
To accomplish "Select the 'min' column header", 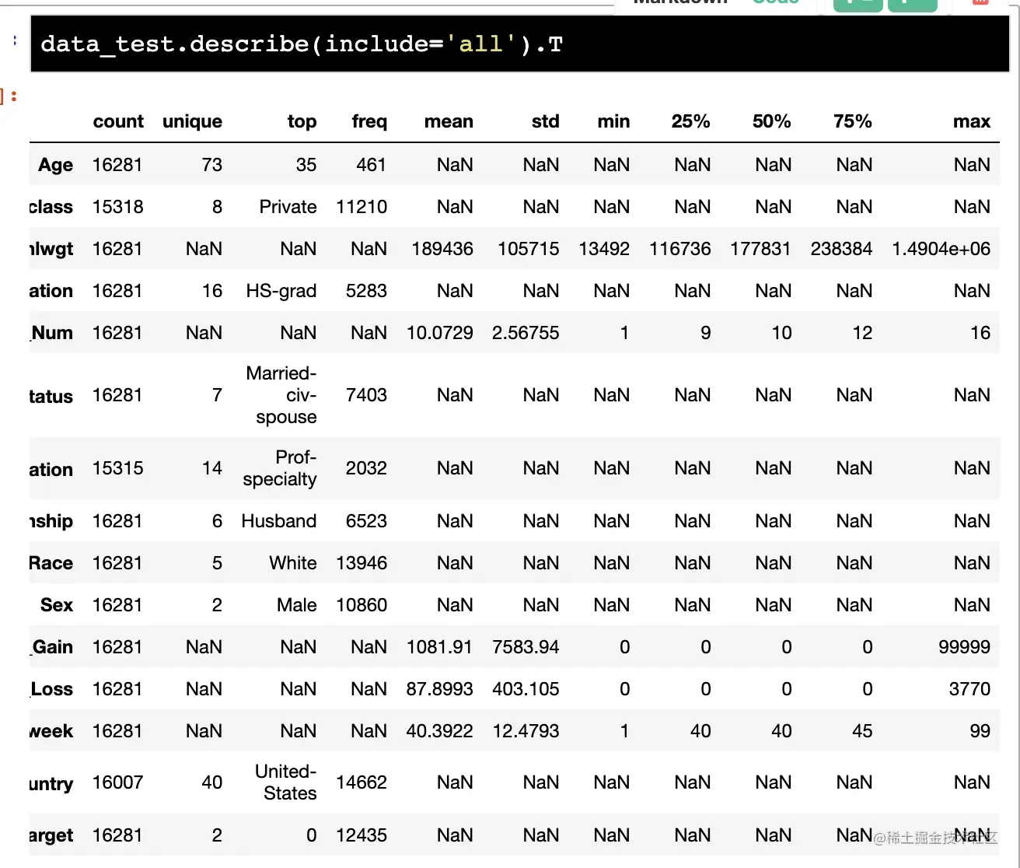I will coord(613,121).
